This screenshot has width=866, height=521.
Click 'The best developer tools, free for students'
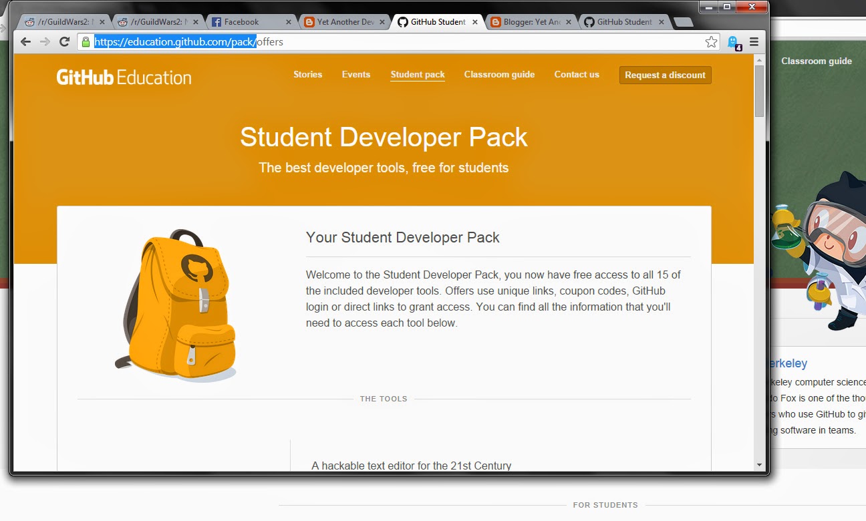tap(384, 168)
